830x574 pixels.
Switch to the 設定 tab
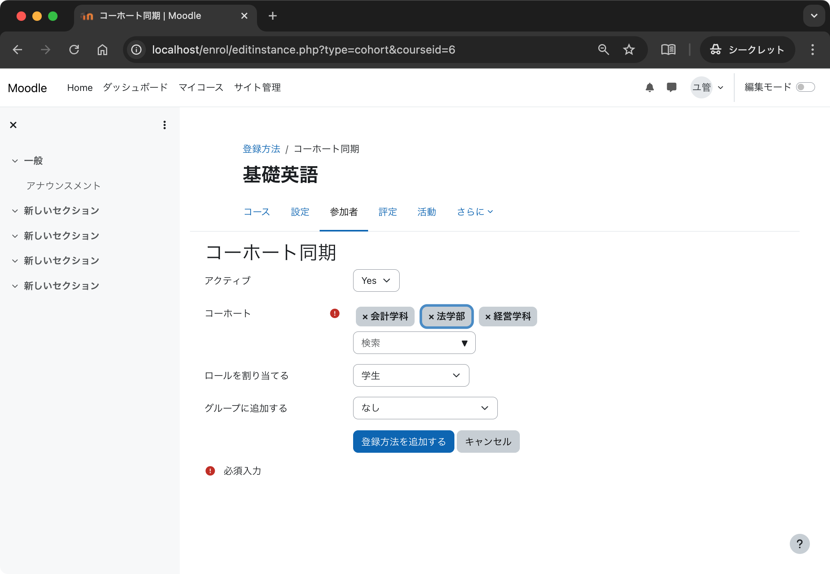coord(300,212)
